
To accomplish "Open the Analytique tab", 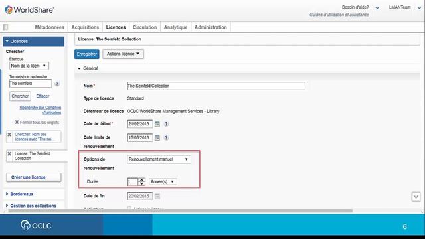I will pyautogui.click(x=175, y=27).
